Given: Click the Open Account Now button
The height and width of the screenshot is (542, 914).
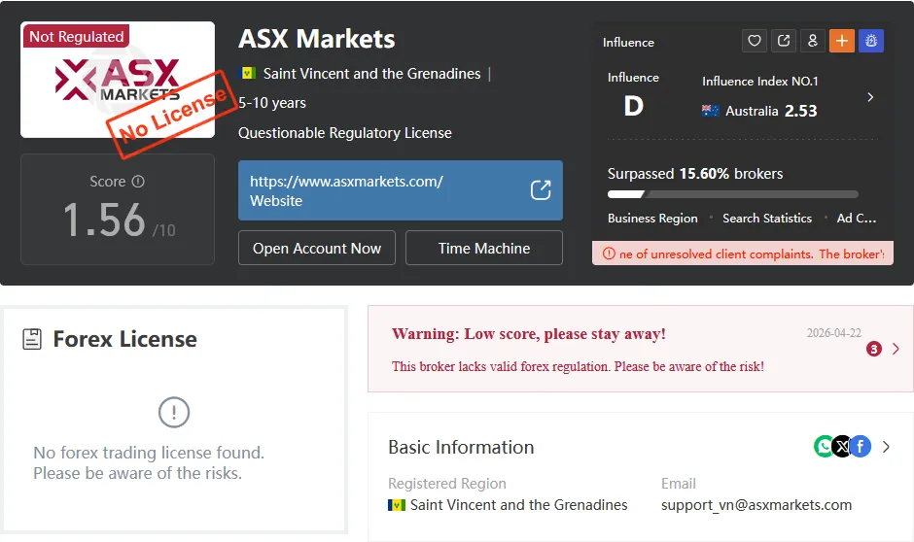Looking at the screenshot, I should coord(317,248).
